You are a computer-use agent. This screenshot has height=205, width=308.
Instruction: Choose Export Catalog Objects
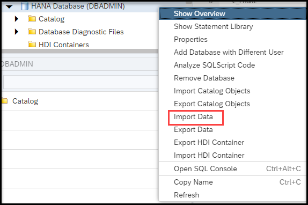(232, 104)
